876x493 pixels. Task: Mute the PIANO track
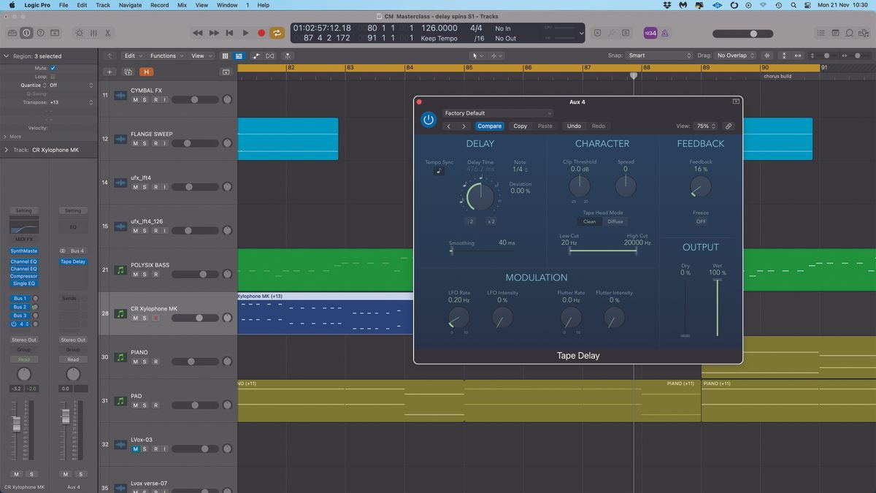tap(135, 361)
